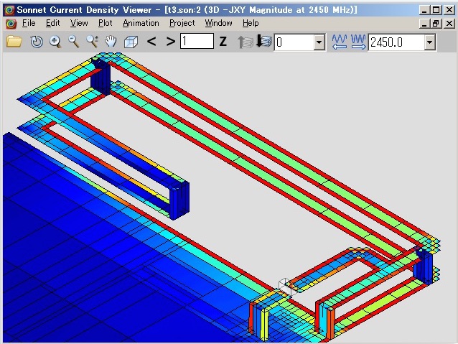The image size is (458, 344).
Task: Go to previous port with the left arrow
Action: coord(151,42)
